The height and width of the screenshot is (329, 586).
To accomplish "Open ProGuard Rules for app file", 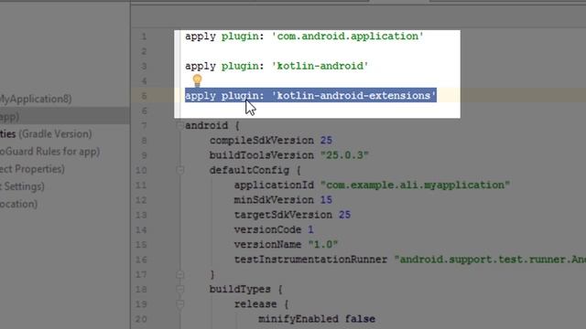I will coord(65,152).
